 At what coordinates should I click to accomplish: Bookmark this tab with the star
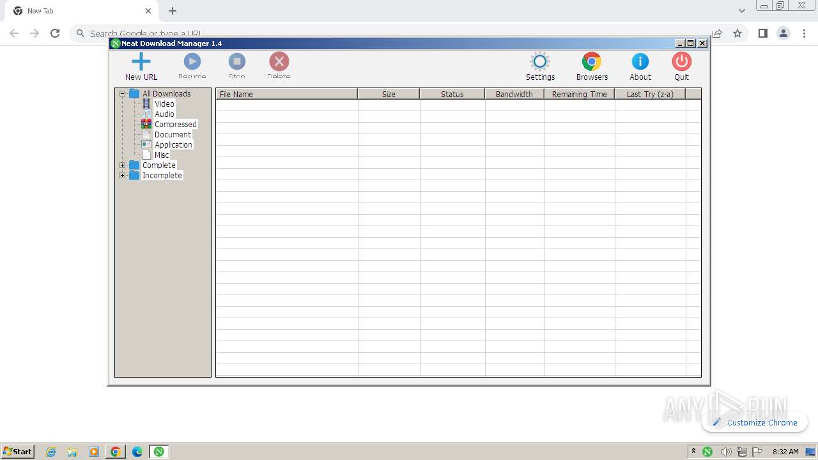[x=737, y=33]
